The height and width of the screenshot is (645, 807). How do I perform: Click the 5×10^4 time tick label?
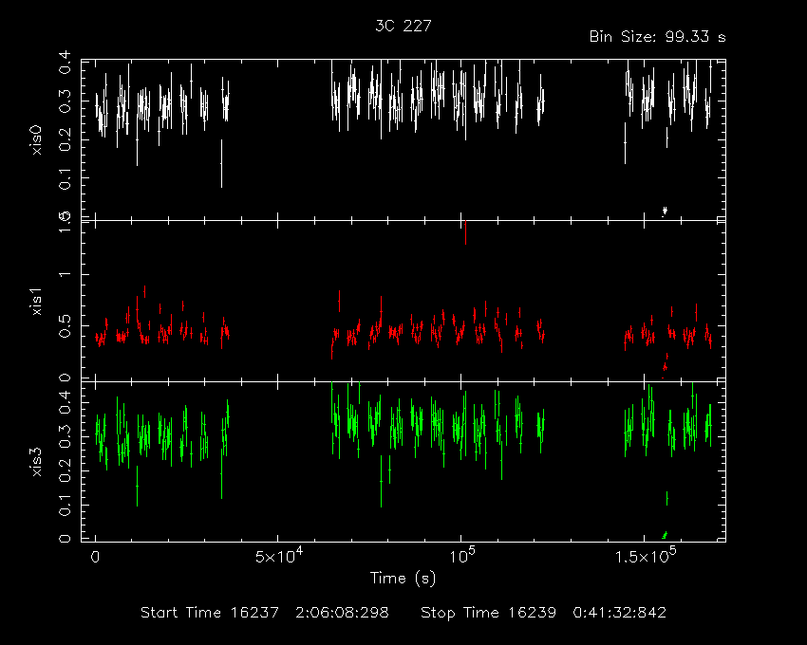(x=279, y=557)
